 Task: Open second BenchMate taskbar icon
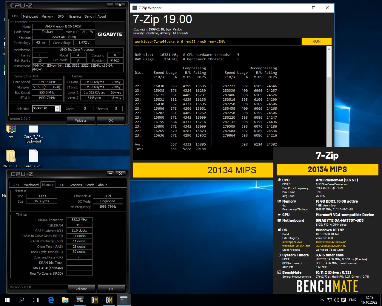pos(109,300)
